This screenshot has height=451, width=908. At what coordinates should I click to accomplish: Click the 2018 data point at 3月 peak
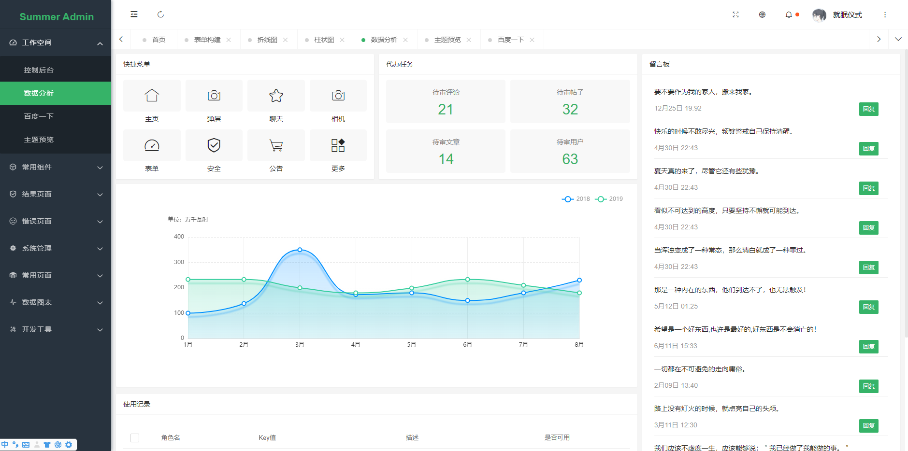[300, 250]
